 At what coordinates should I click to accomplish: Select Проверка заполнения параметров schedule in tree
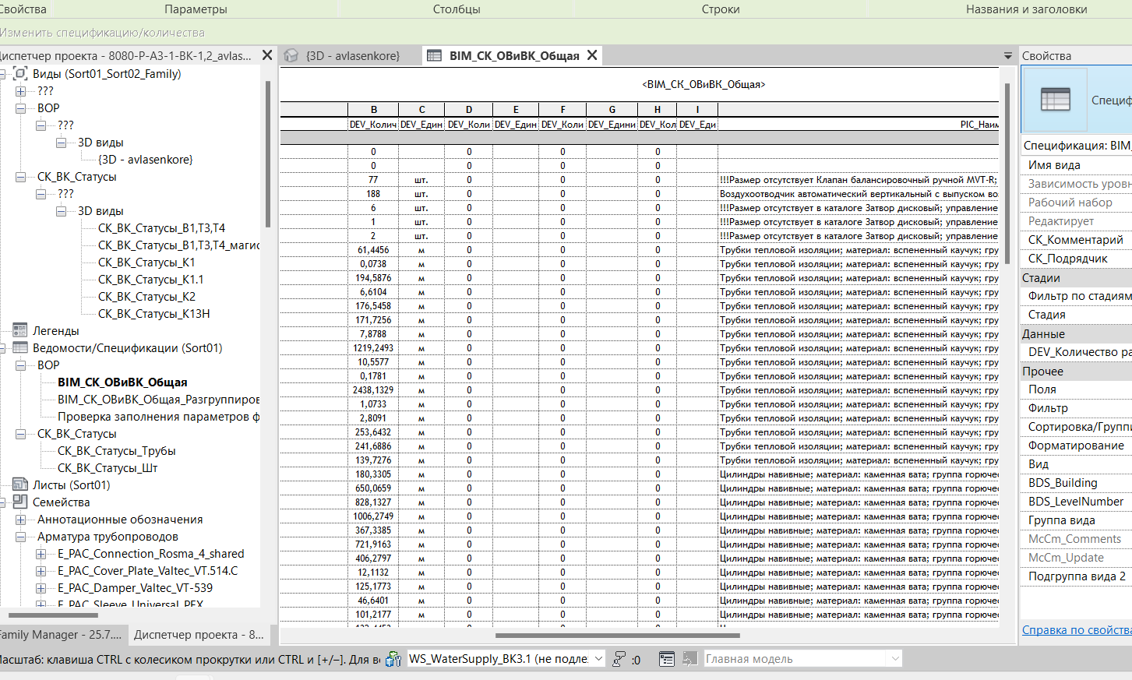(x=159, y=417)
